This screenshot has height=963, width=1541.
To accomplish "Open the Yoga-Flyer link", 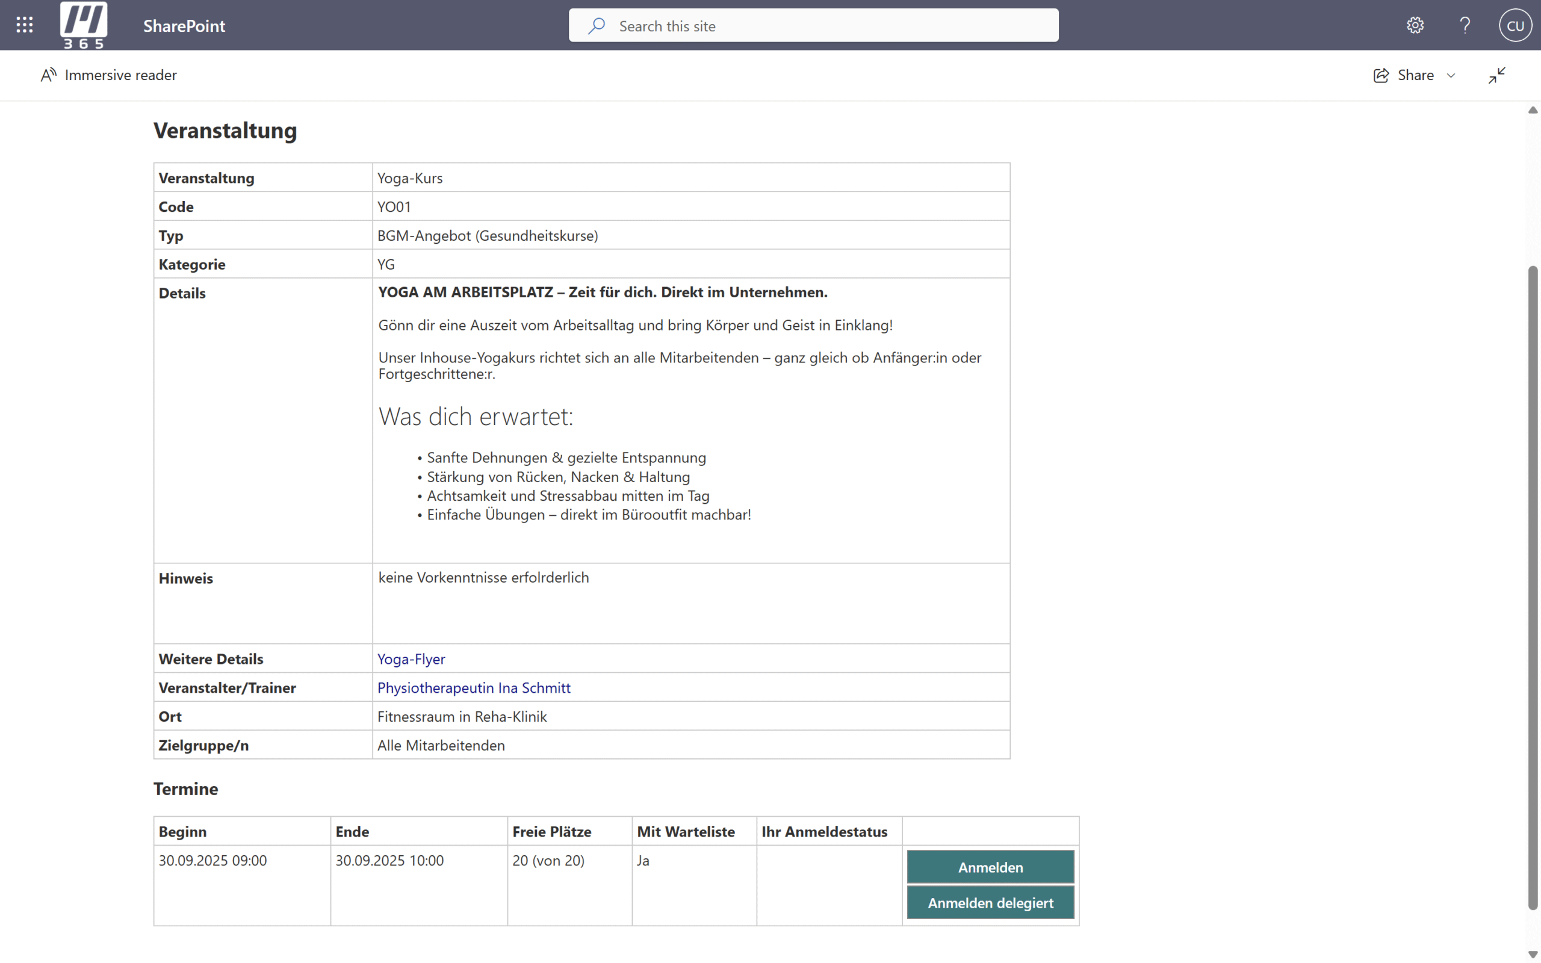I will [x=411, y=658].
